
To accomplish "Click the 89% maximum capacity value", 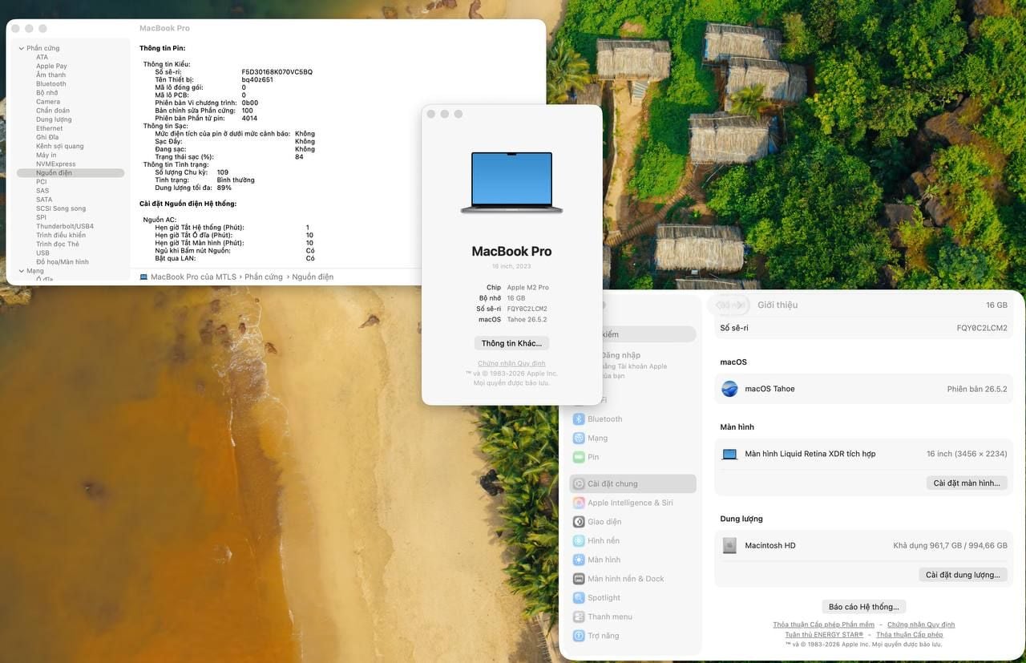I will pyautogui.click(x=224, y=188).
